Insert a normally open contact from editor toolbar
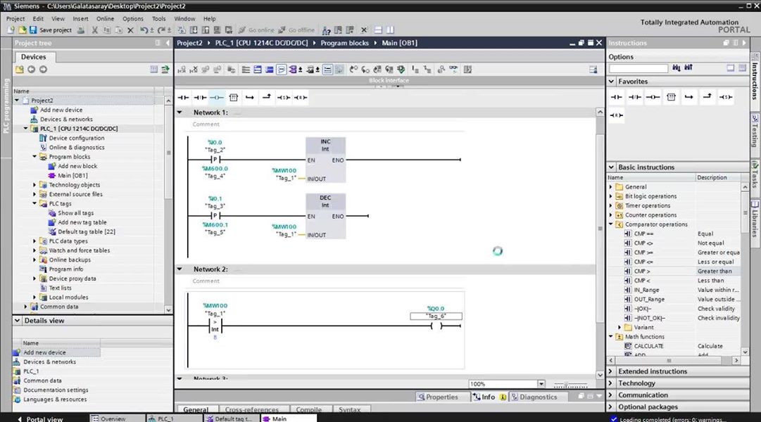Viewport: 761px width, 422px height. (184, 98)
